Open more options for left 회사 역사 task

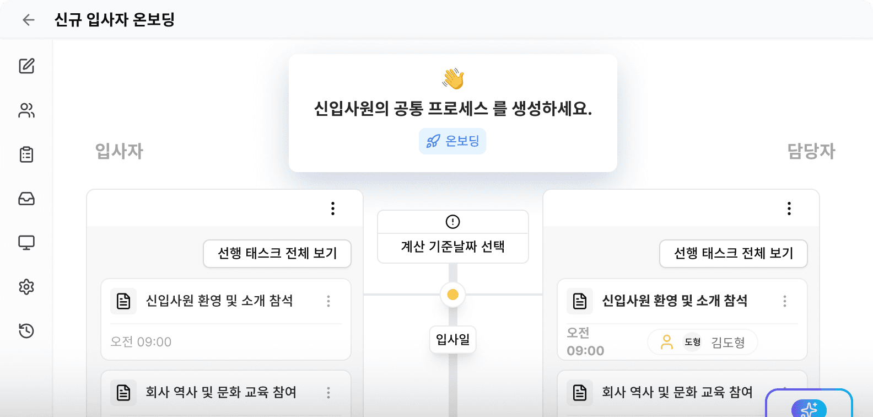click(328, 393)
